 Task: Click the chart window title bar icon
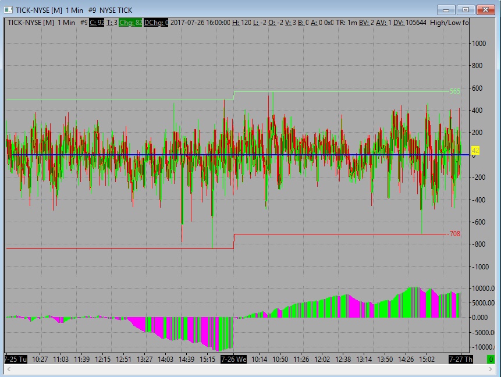pos(8,10)
